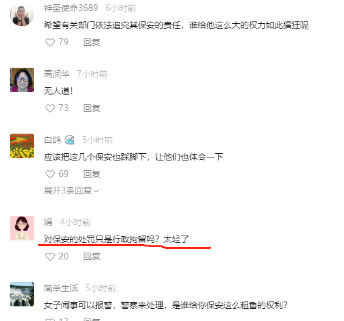The width and height of the screenshot is (344, 321).
Task: Click the wave badge next to 白鸽
Action: pos(70,140)
